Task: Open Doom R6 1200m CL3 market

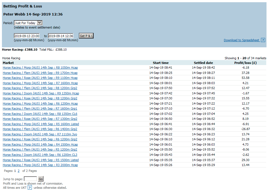Action: pyautogui.click(x=40, y=155)
